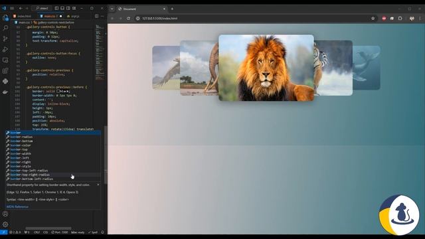The image size is (425, 239).
Task: Click the editor horizontal scrollbar
Action: pyautogui.click(x=48, y=228)
